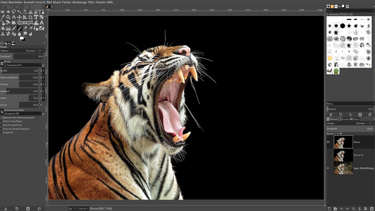Screen dimensions: 375x211
Task: Switch to the Pfade tab
Action: pos(354,119)
